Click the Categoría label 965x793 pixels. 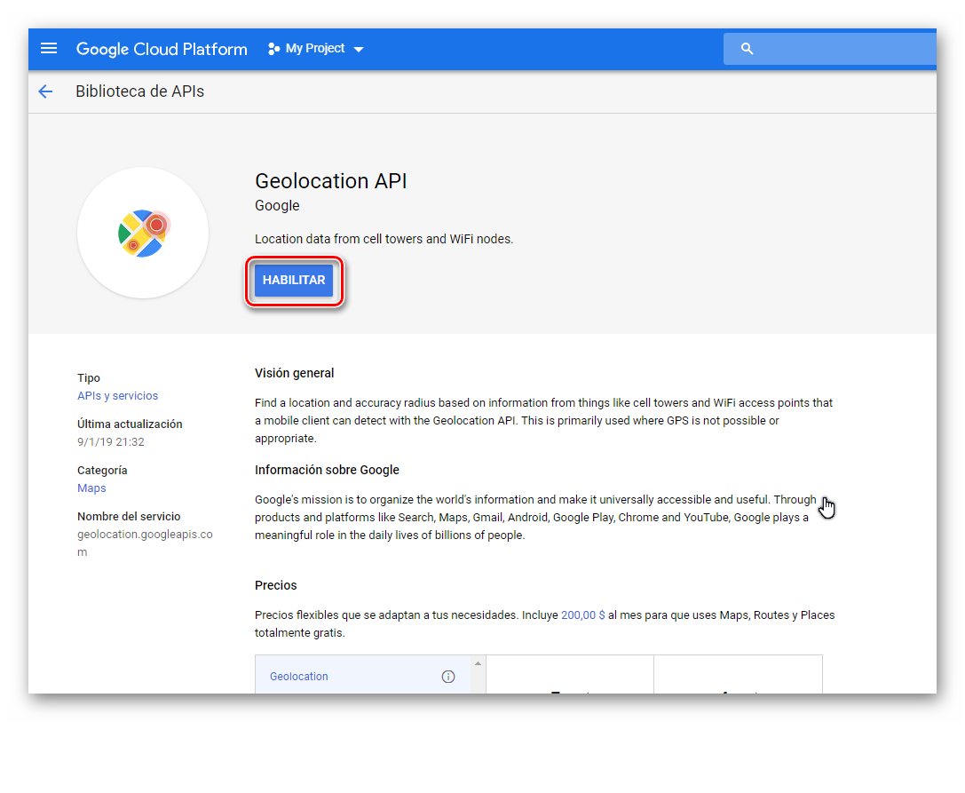click(x=102, y=471)
